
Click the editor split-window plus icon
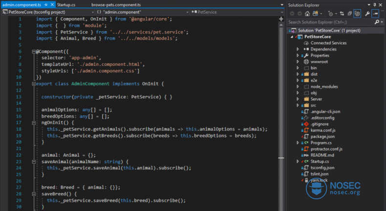pos(281,19)
